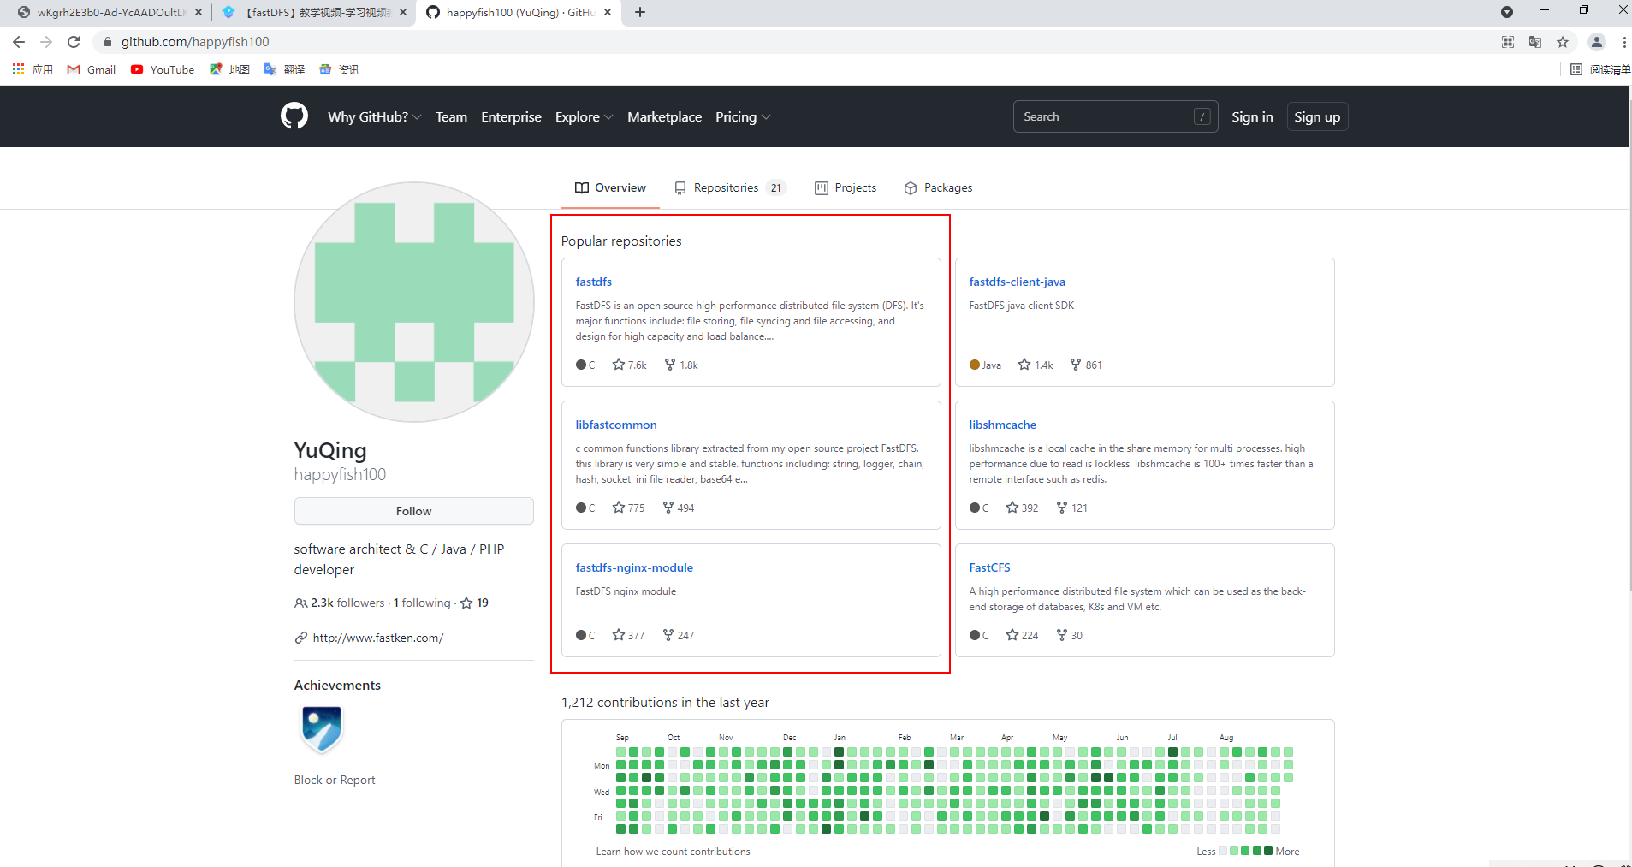Go back with browser back arrow
The width and height of the screenshot is (1632, 867).
[x=19, y=41]
